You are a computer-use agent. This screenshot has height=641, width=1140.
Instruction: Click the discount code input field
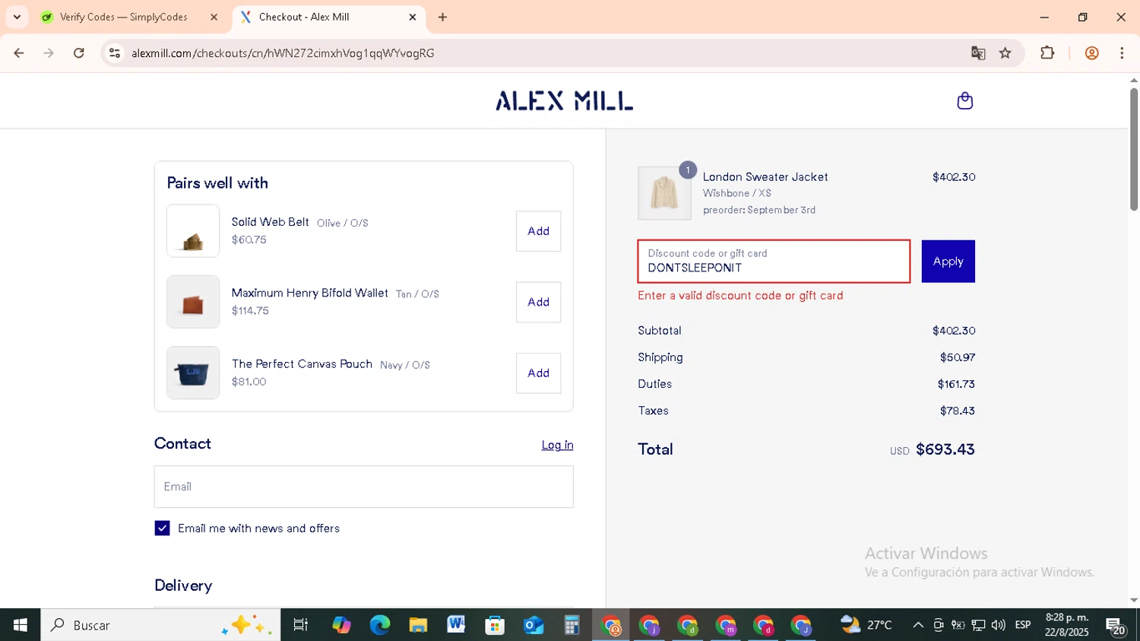(x=774, y=262)
